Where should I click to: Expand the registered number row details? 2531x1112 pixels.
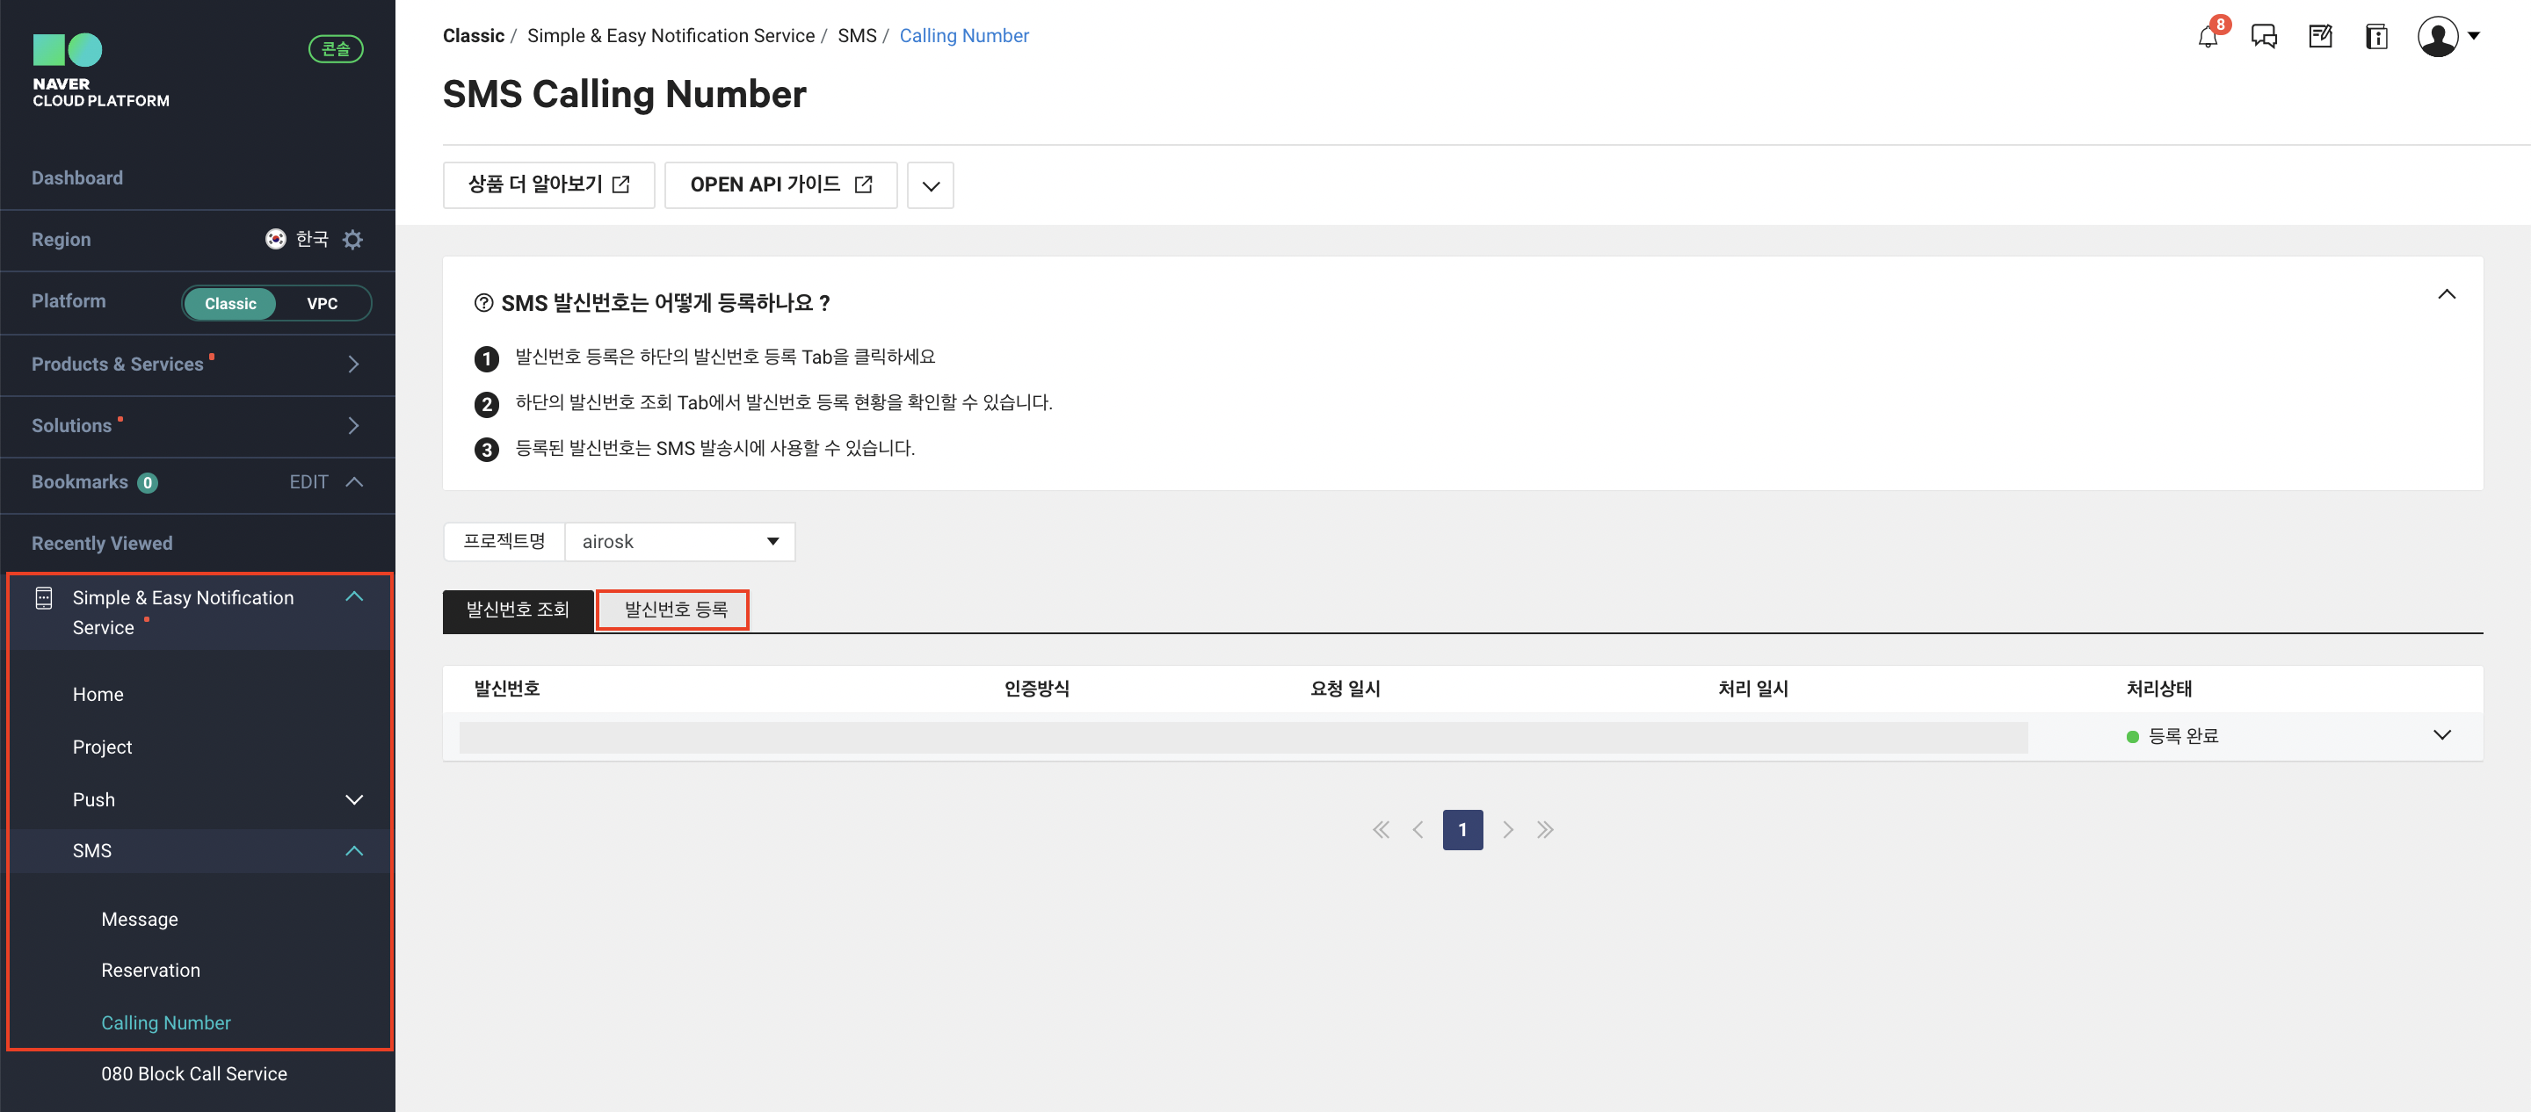click(2441, 735)
